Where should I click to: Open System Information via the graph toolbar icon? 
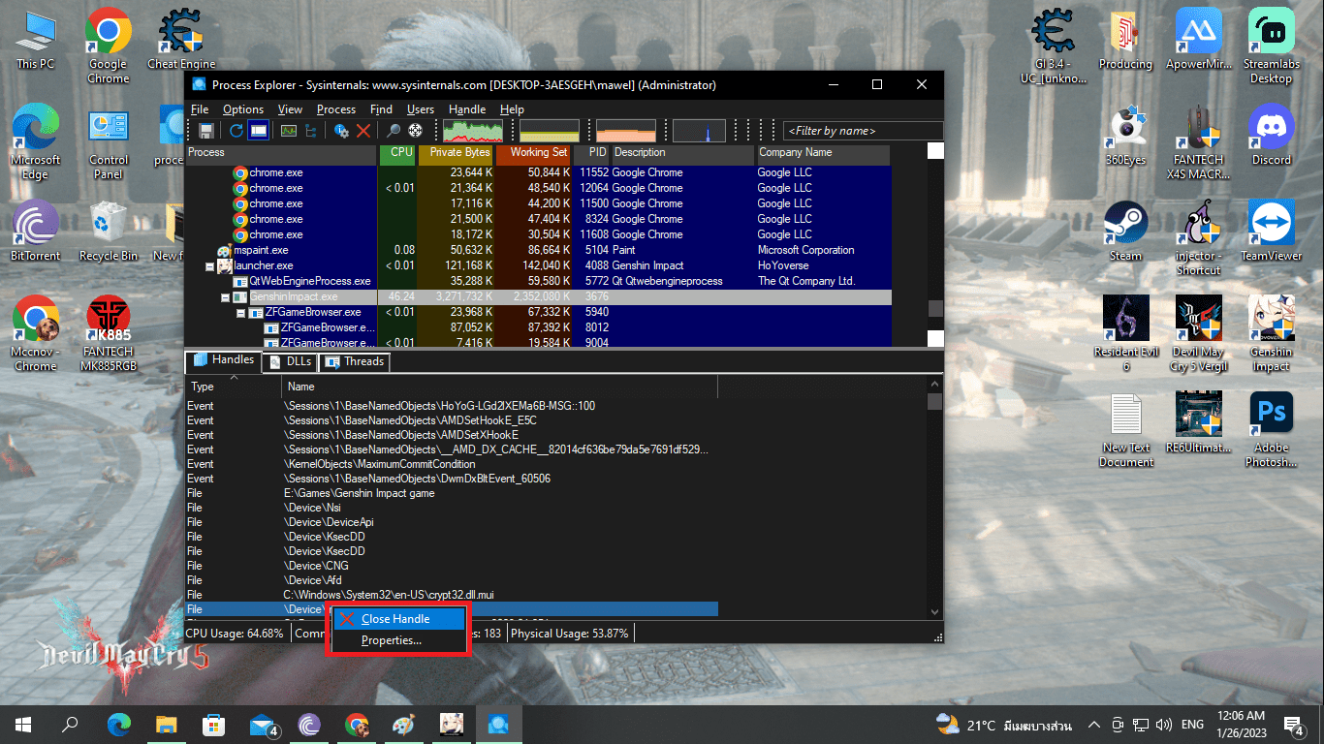(x=289, y=131)
